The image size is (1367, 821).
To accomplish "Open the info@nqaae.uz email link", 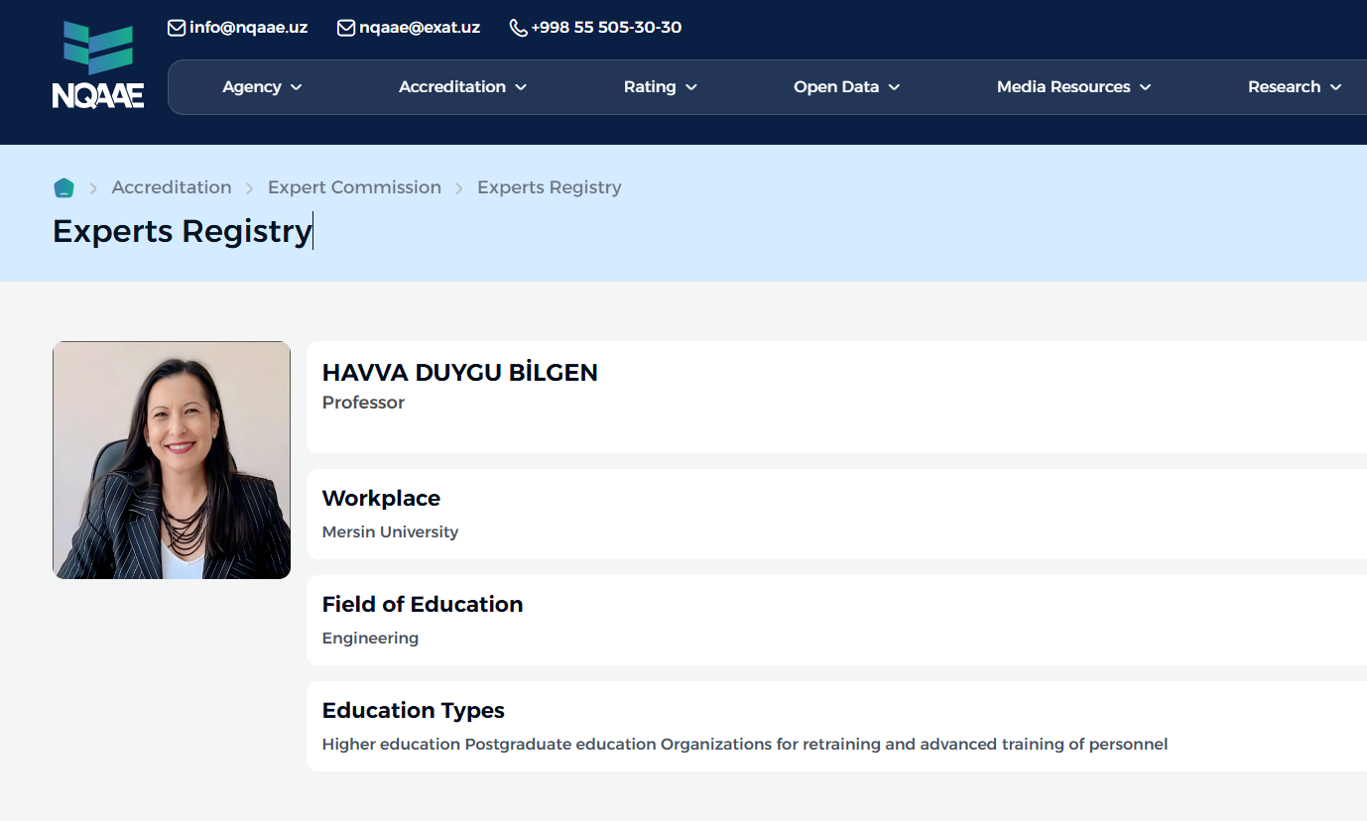I will [249, 28].
